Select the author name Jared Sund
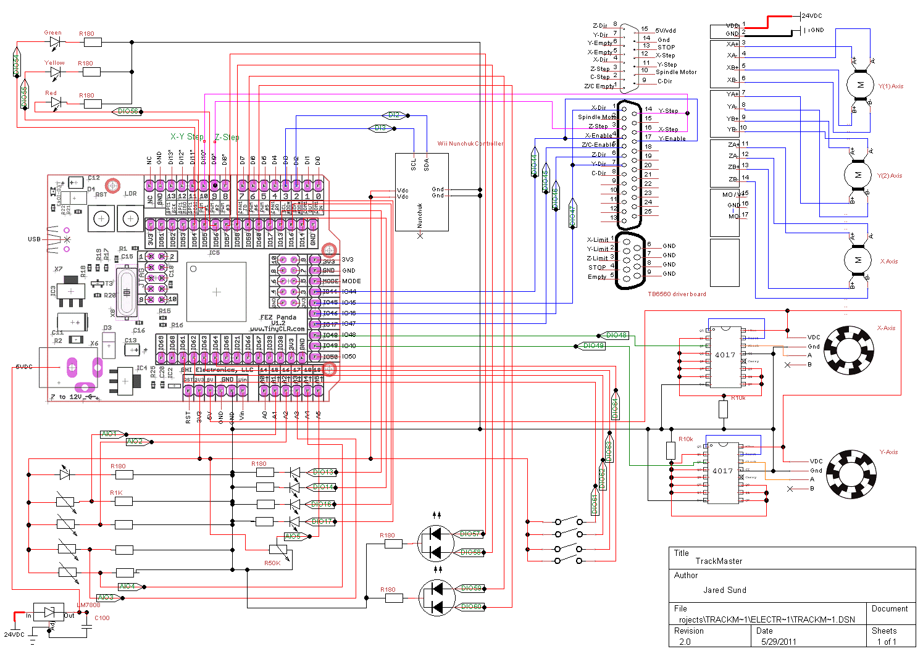 point(724,590)
